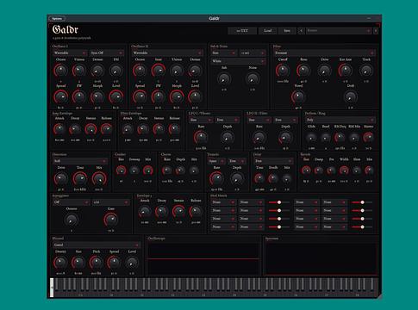Click the Amp Envelope Release knob
The width and height of the screenshot is (418, 310).
tap(106, 129)
